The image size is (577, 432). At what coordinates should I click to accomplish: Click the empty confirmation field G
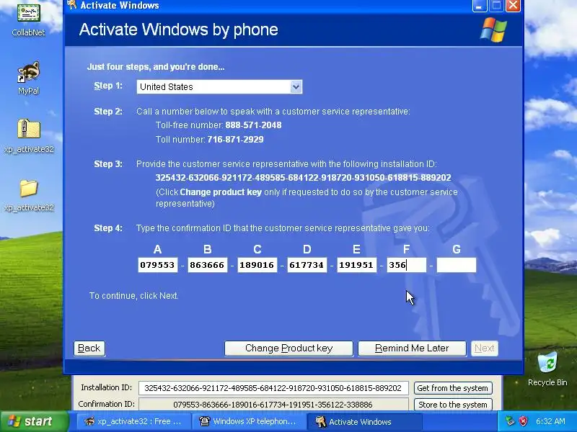(x=457, y=265)
